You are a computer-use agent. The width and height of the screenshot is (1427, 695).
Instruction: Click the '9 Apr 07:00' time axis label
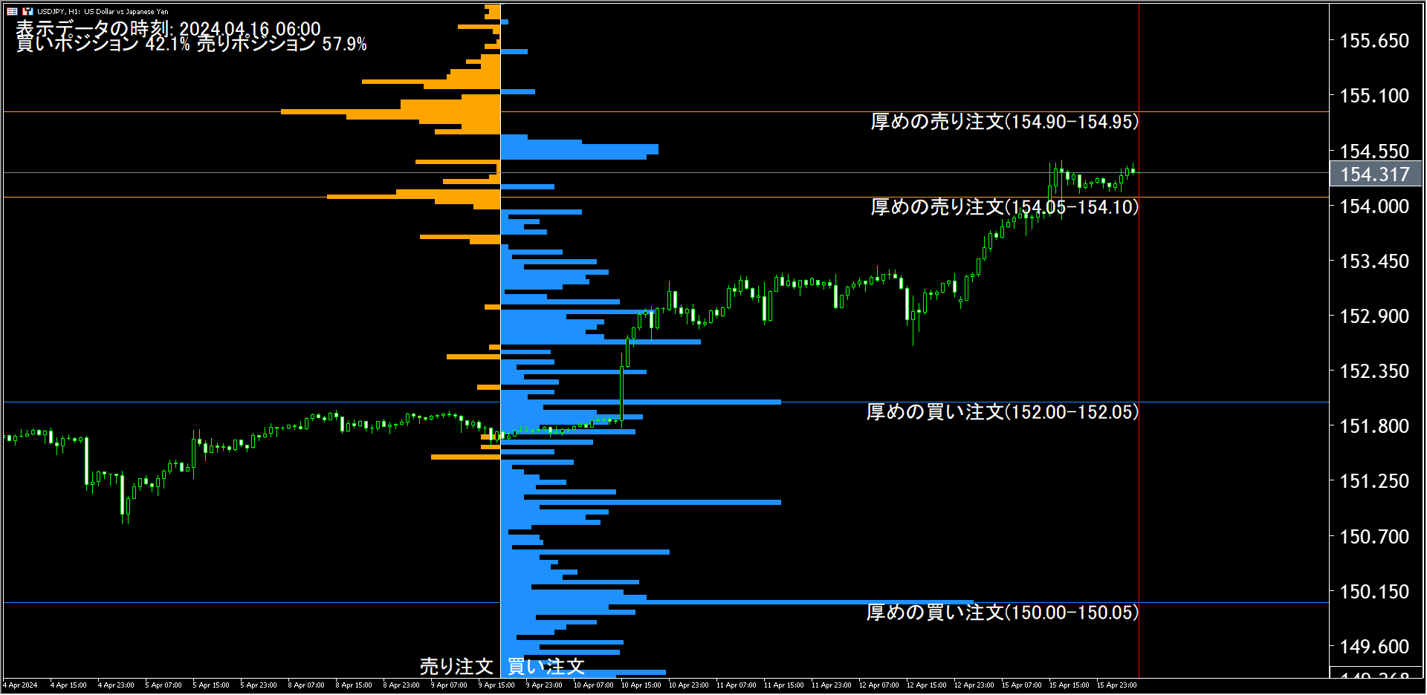[449, 685]
